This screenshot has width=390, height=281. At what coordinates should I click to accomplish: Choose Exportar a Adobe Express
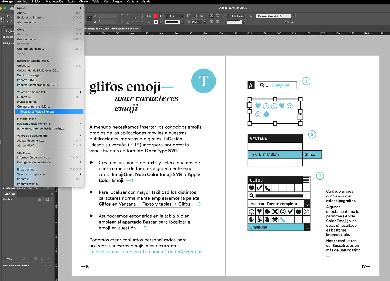[37, 111]
